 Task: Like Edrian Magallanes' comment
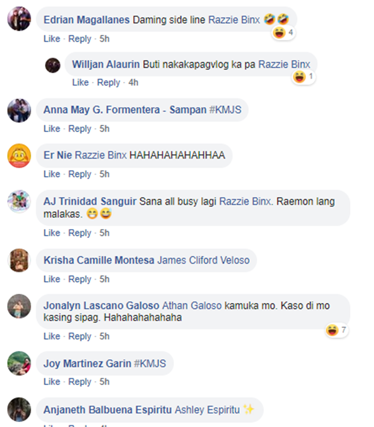52,39
